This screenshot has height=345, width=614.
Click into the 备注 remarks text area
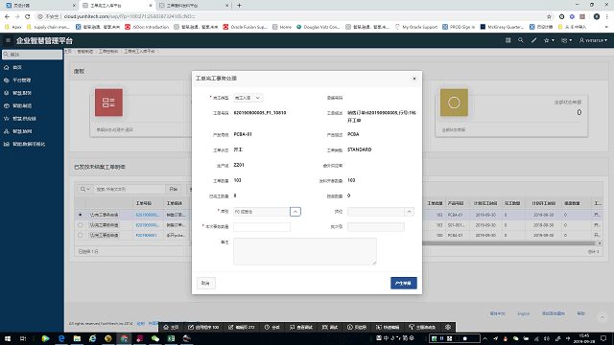coord(305,251)
